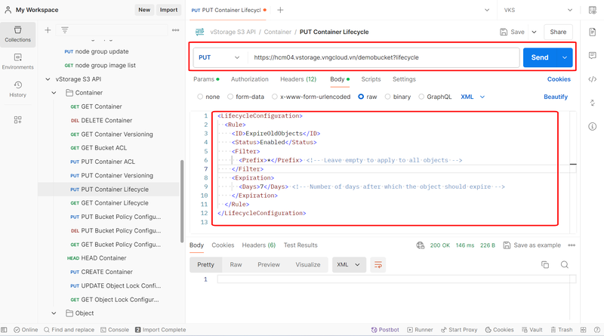Viewport: 604px width, 336px height.
Task: Open the Environments sidebar icon
Action: tap(18, 60)
